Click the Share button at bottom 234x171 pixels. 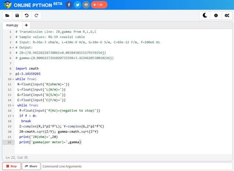[x=31, y=166]
